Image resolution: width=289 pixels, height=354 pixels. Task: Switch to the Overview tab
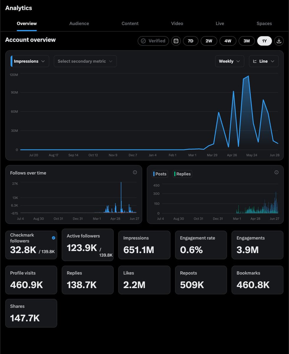pyautogui.click(x=27, y=24)
